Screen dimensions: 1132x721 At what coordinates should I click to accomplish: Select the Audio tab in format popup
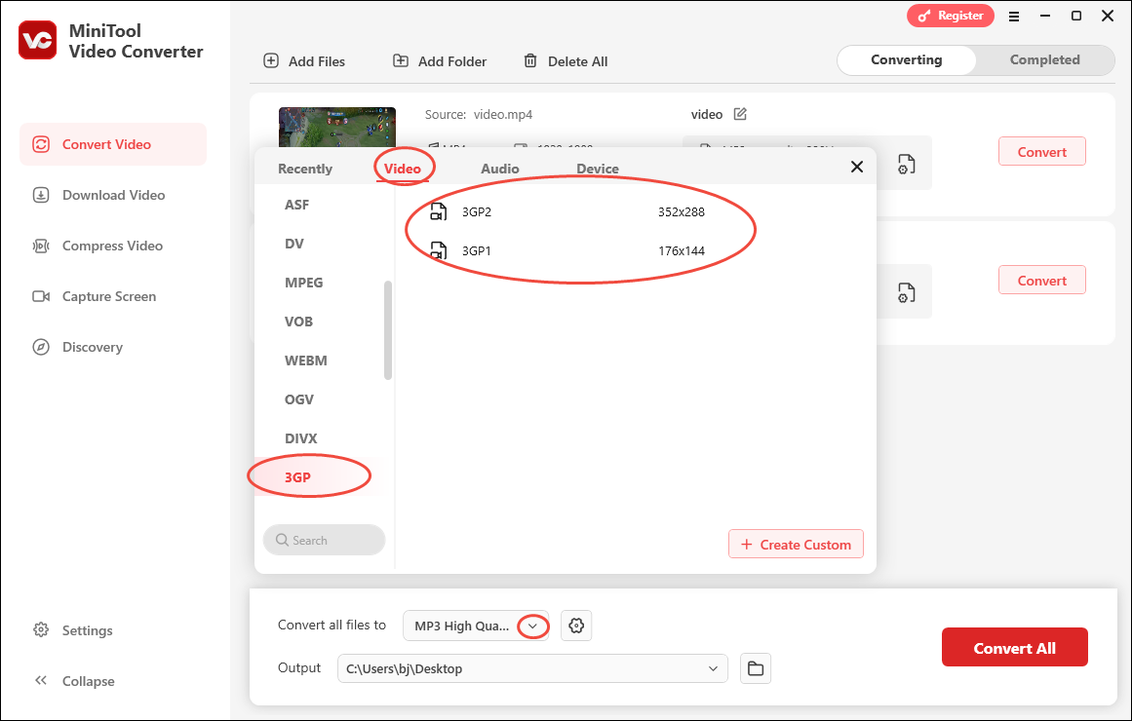[499, 169]
